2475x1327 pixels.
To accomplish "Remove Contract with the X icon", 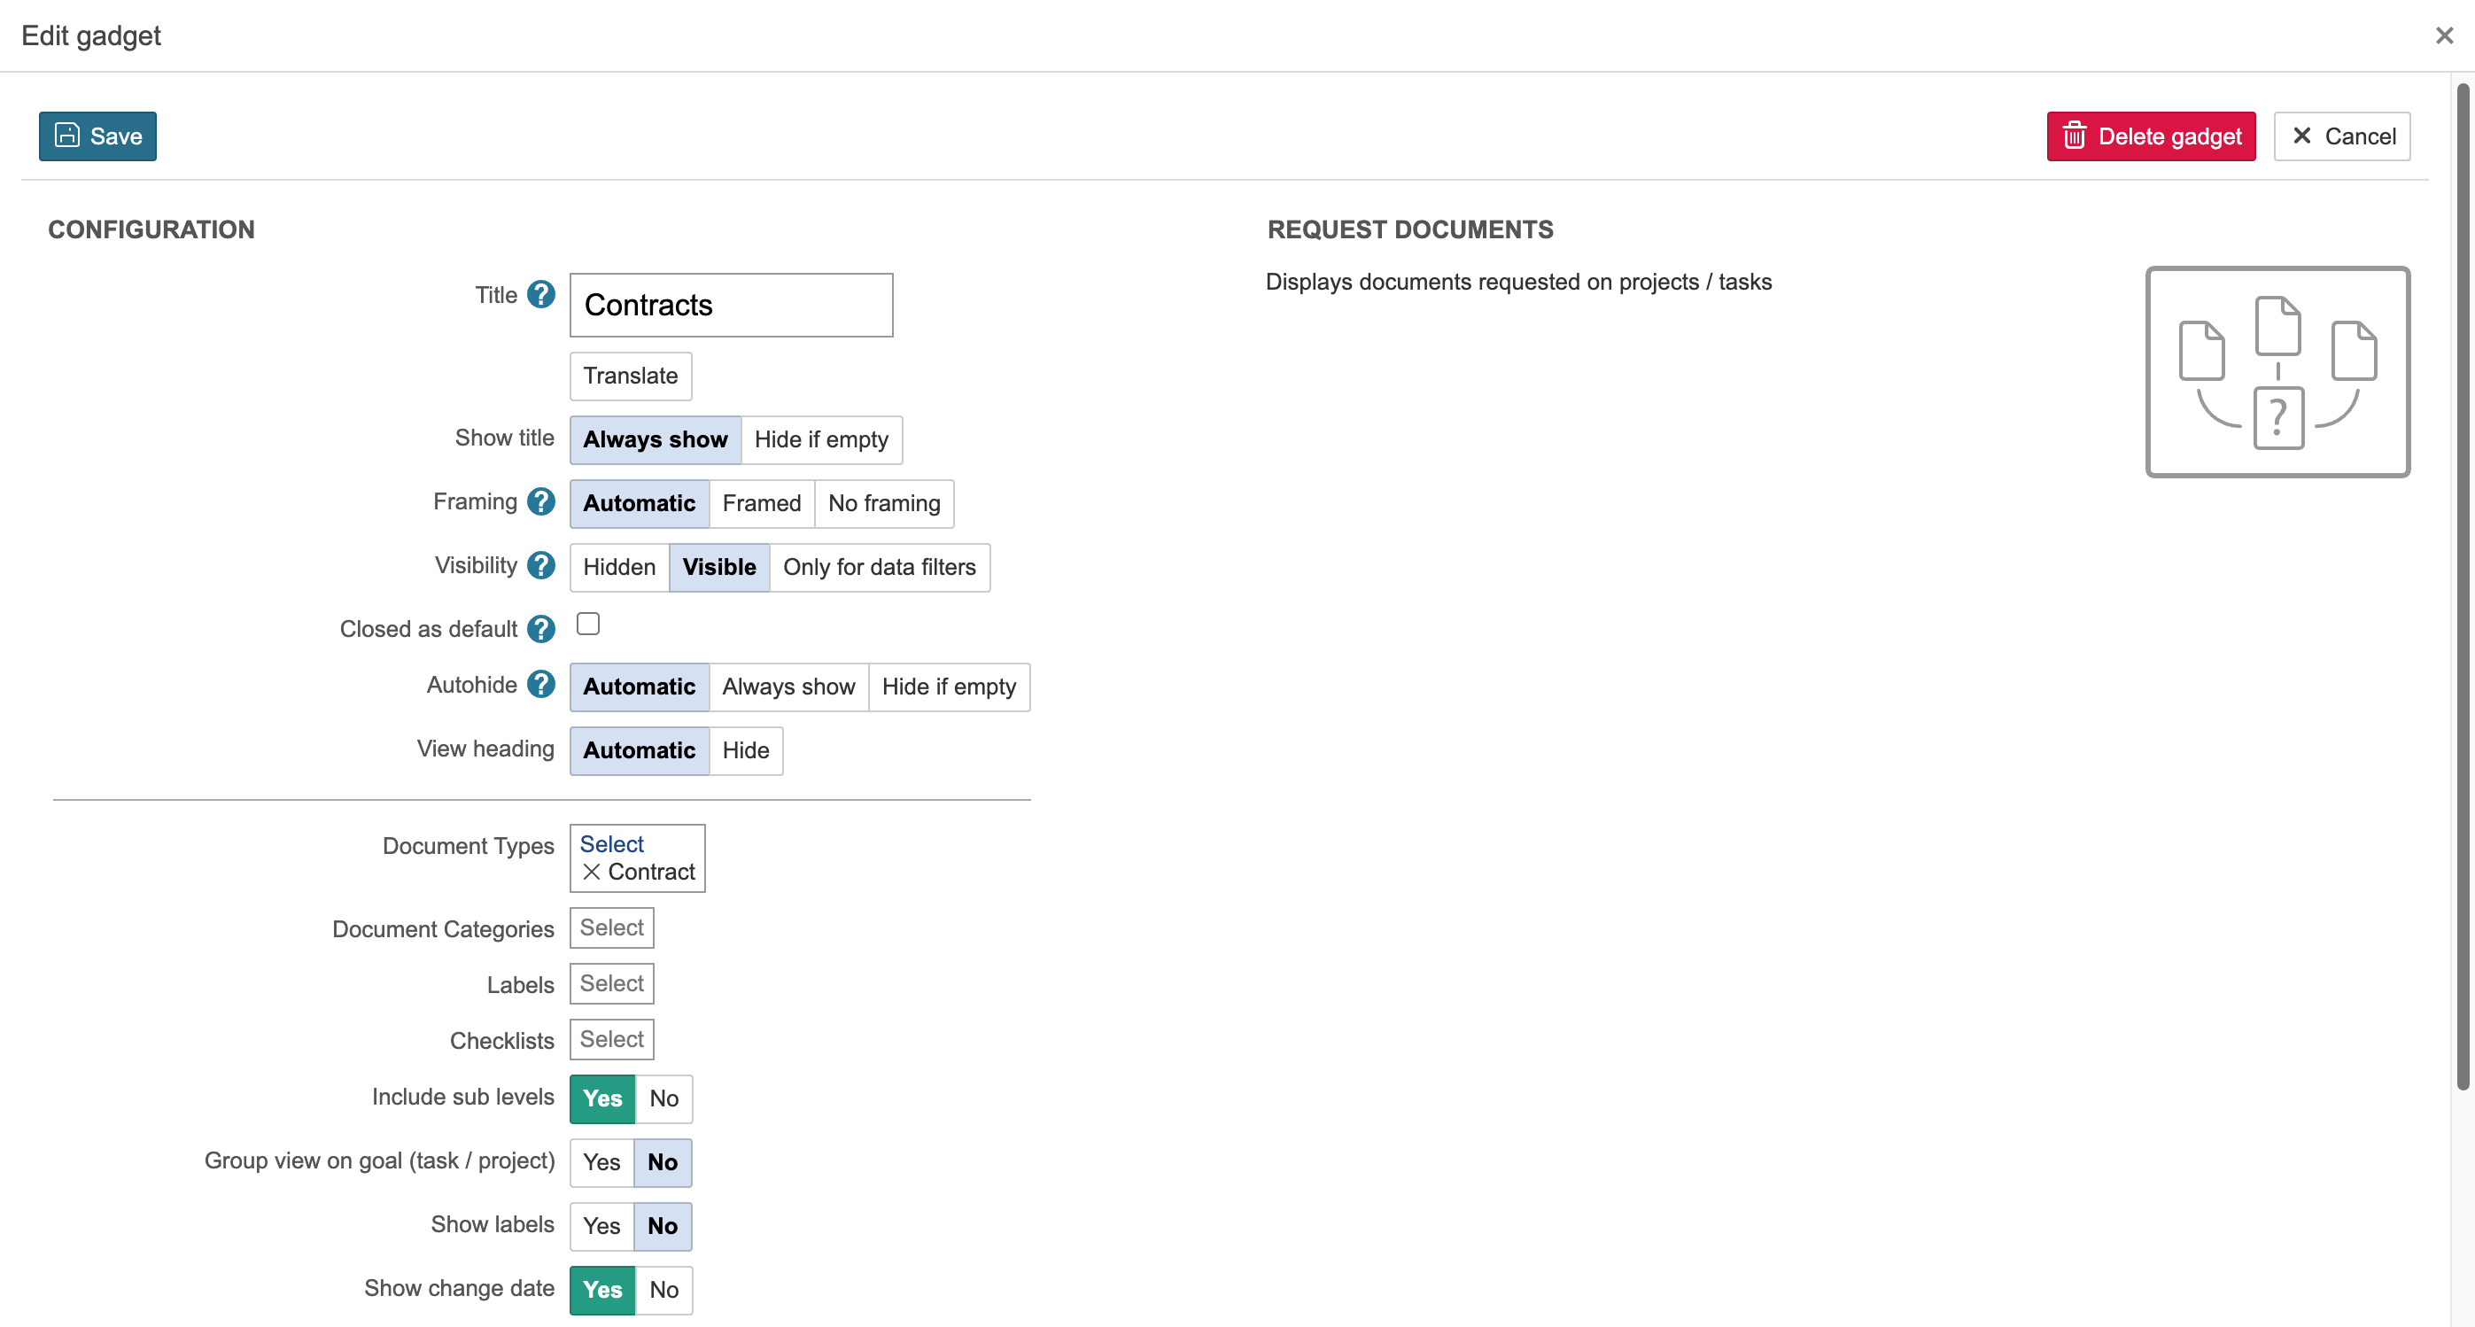I will (591, 872).
